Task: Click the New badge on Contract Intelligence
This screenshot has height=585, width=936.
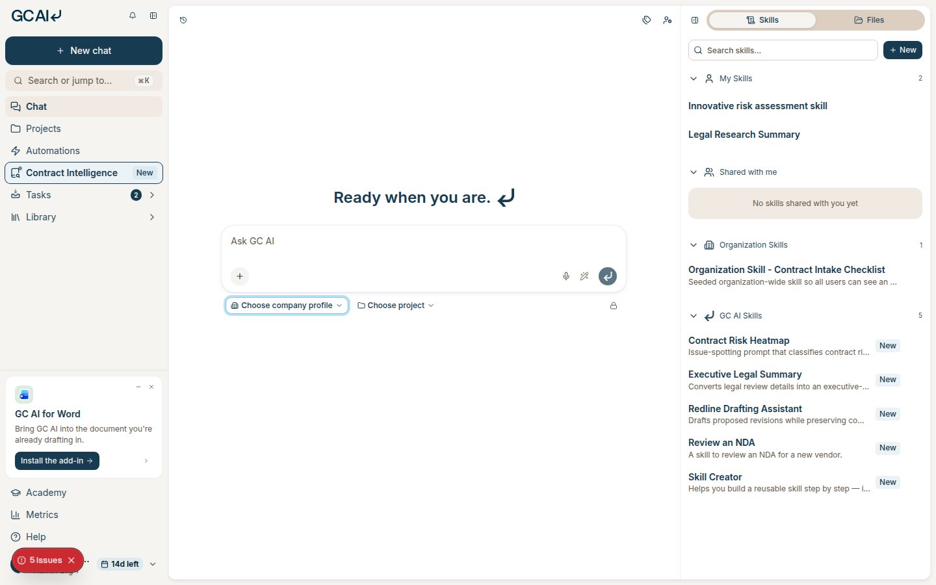Action: click(x=145, y=173)
